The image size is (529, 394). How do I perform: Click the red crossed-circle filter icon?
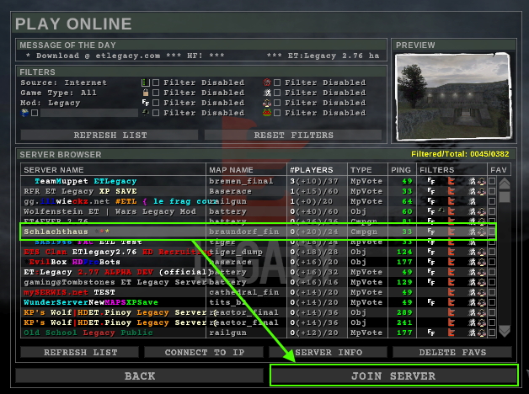267,83
